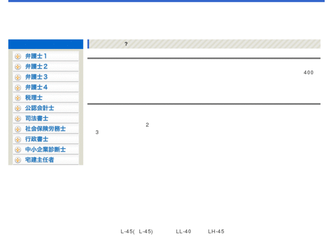Image resolution: width=333 pixels, height=249 pixels.
Task: Click the plus icon beside 宅建主任者
Action: (x=18, y=160)
